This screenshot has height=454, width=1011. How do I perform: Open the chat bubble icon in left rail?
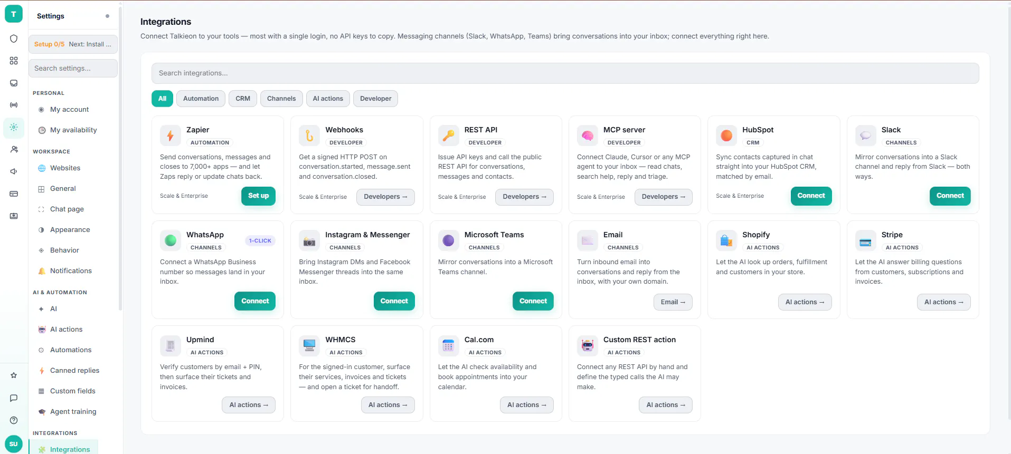pyautogui.click(x=14, y=398)
